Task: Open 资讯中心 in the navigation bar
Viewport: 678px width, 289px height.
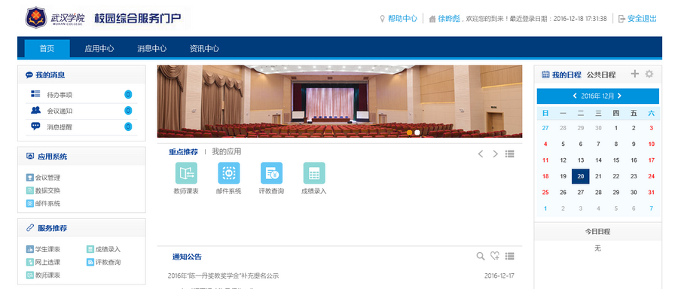Action: point(204,48)
